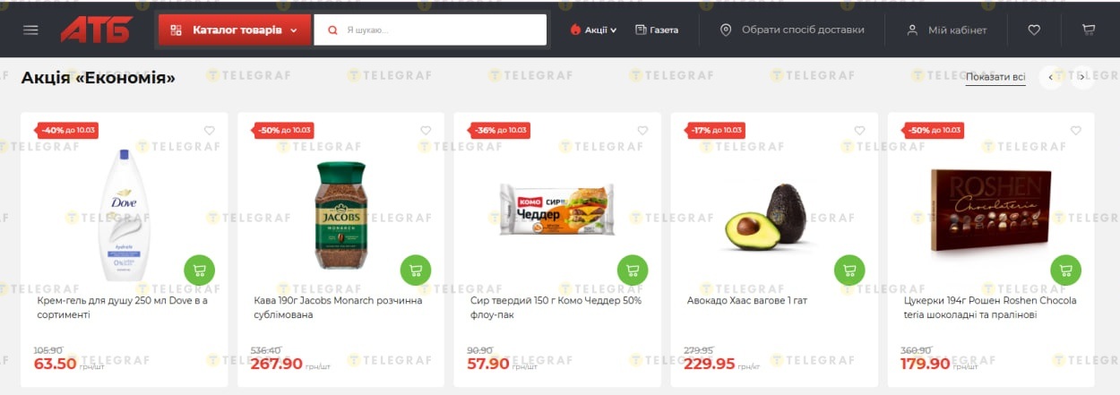Toggle favorite heart on Roshen chocolates

(x=1076, y=131)
